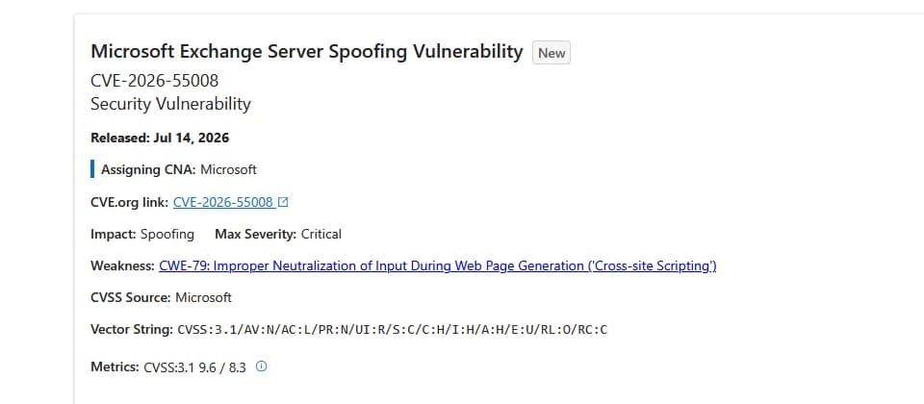Click the CVSS:3.1 vector string value
The height and width of the screenshot is (404, 924).
393,330
